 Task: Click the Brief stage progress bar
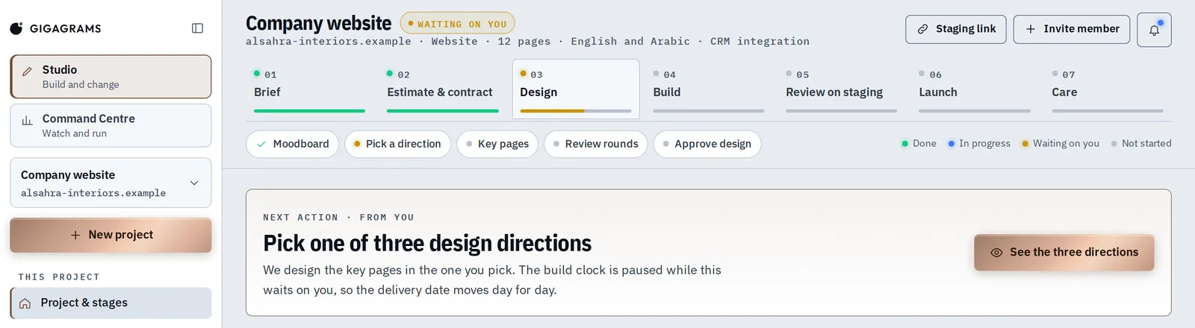pos(309,111)
